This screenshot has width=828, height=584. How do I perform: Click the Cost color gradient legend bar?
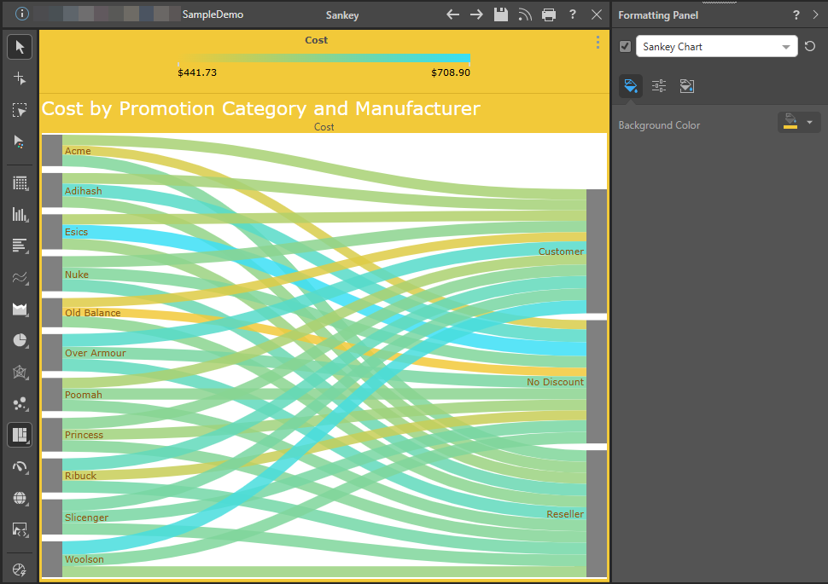pyautogui.click(x=324, y=58)
